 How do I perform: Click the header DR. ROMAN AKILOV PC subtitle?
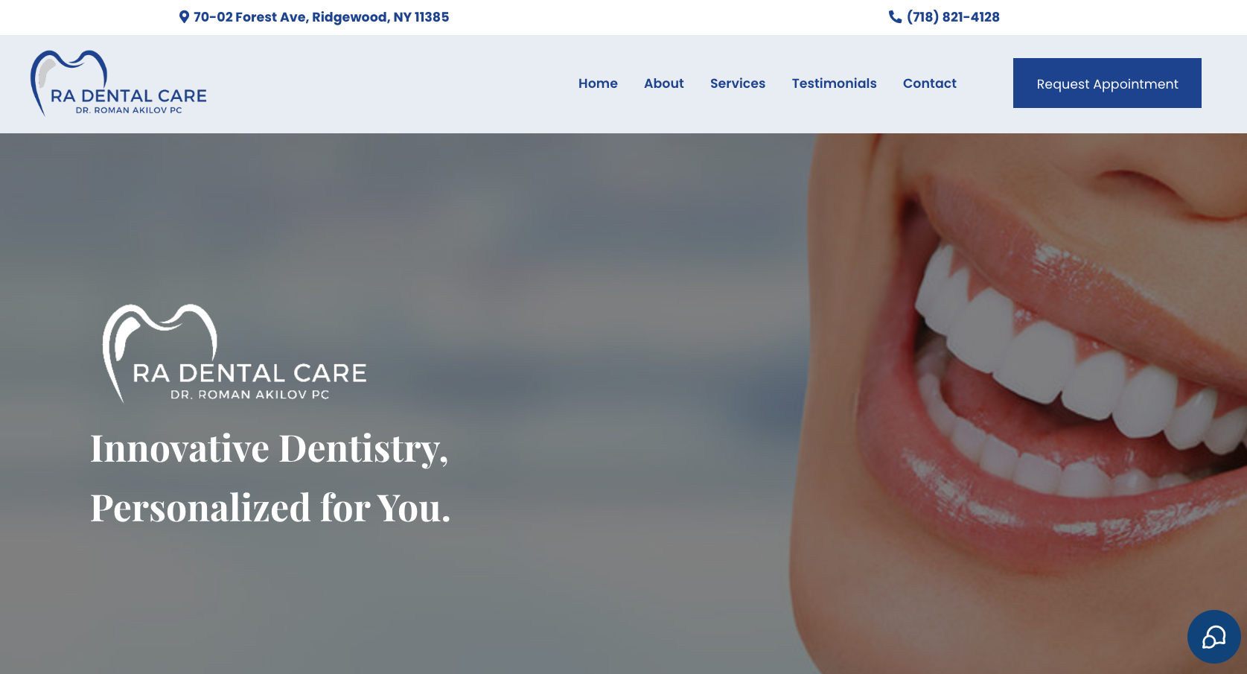click(129, 110)
